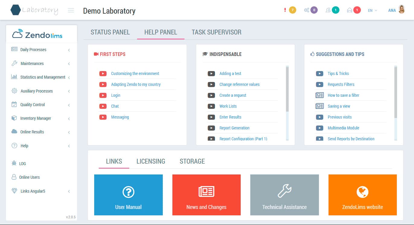This screenshot has height=225, width=414.
Task: Open the Report Generation link
Action: [234, 128]
